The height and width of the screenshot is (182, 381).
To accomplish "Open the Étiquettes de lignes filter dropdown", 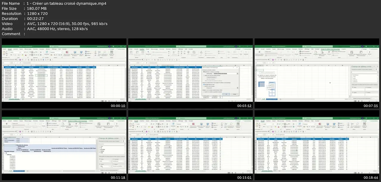I will pos(15,151).
